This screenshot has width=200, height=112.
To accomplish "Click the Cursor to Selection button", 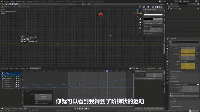I will coord(149,78).
